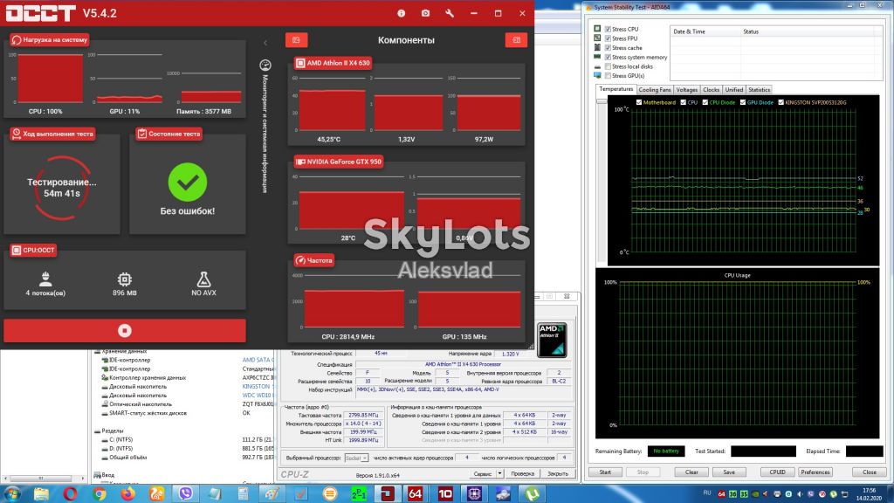Stop the OCCT test with red stop bar
Screen dimensions: 894x503
[x=124, y=330]
